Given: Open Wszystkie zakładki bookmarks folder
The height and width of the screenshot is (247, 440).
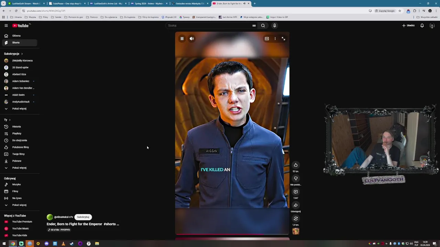Looking at the screenshot, I should [427, 17].
